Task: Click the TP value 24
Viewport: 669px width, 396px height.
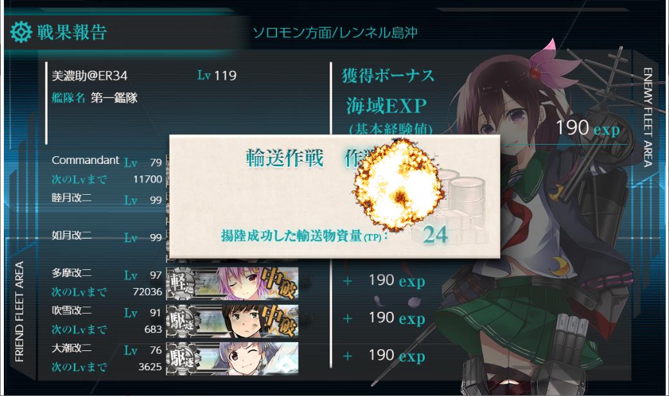Action: [435, 235]
